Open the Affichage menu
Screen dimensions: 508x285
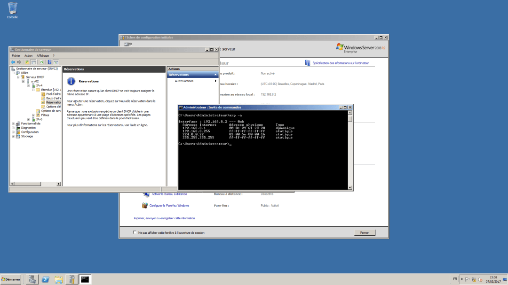tap(42, 55)
